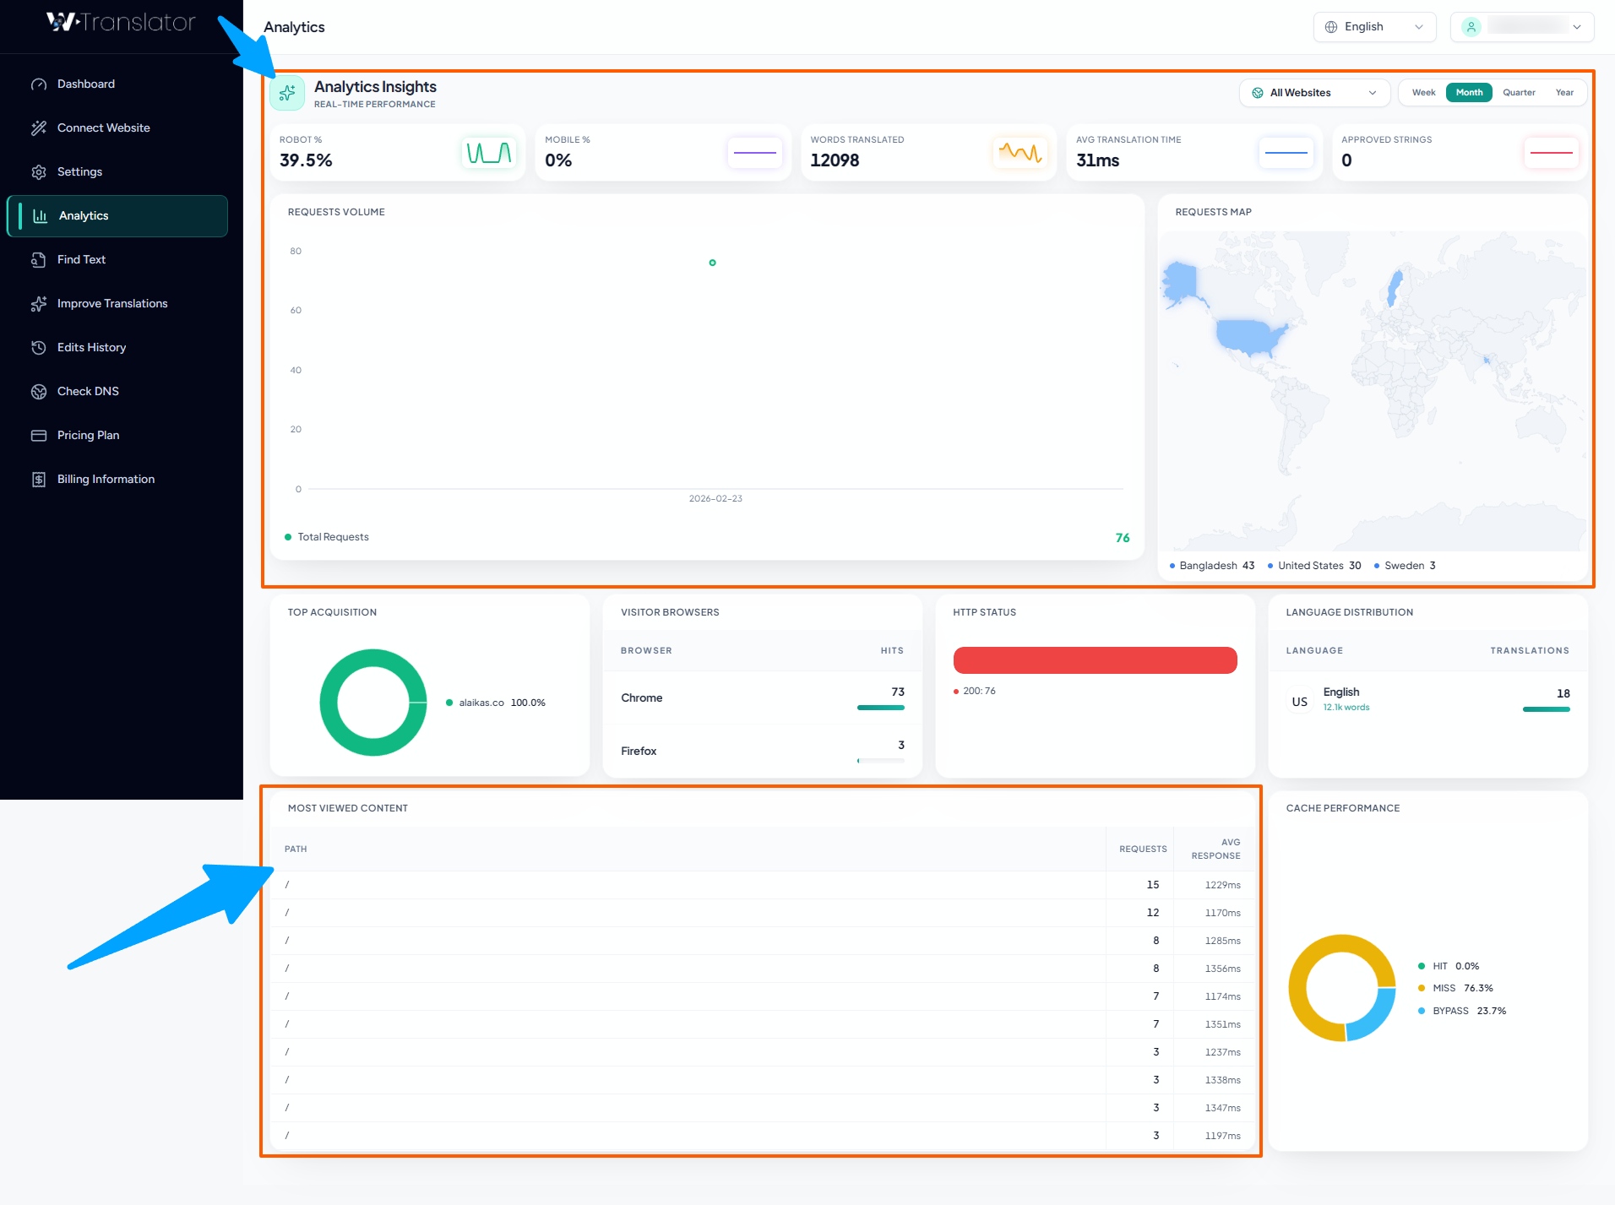Expand the English language selector
The height and width of the screenshot is (1205, 1615).
click(1373, 26)
